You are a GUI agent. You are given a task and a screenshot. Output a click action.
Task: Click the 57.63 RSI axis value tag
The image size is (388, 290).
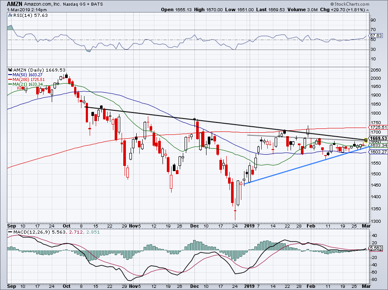pos(376,36)
